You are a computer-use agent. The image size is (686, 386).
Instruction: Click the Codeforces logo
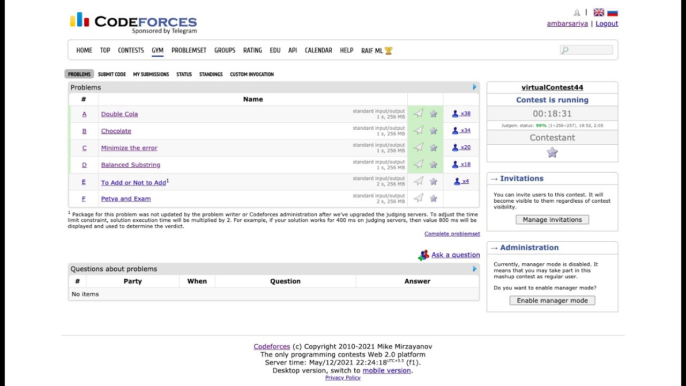click(133, 23)
